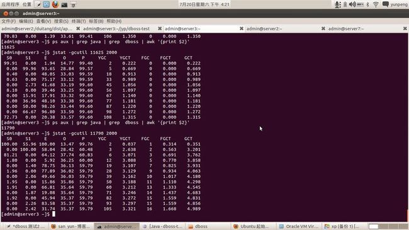Click the GCT value 1.315
The image size is (409, 230).
point(194,118)
